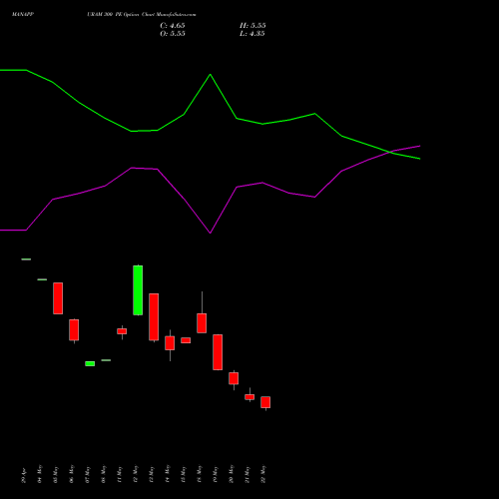Click the red candle above 19 May
499x499 pixels.
218,352
